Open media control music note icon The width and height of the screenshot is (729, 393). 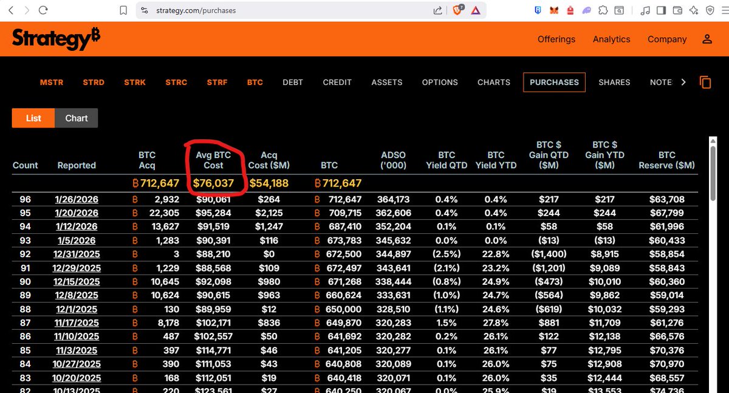click(x=645, y=10)
